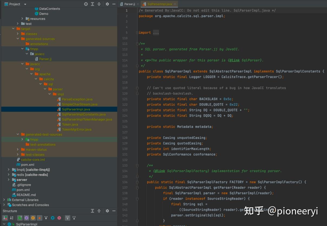Open the Project panel settings gear
Screen dimensions: 327x226
[x=107, y=4]
